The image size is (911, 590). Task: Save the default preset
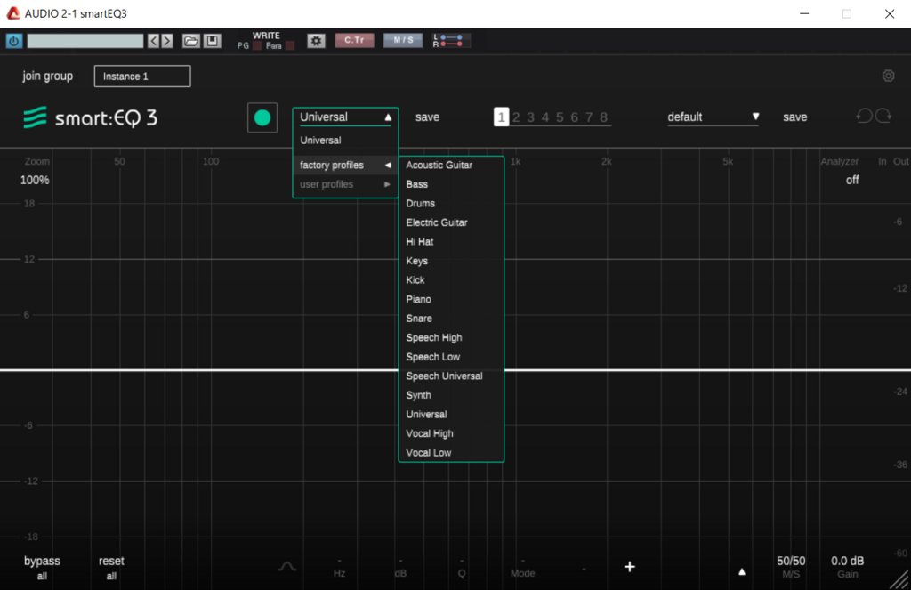794,117
